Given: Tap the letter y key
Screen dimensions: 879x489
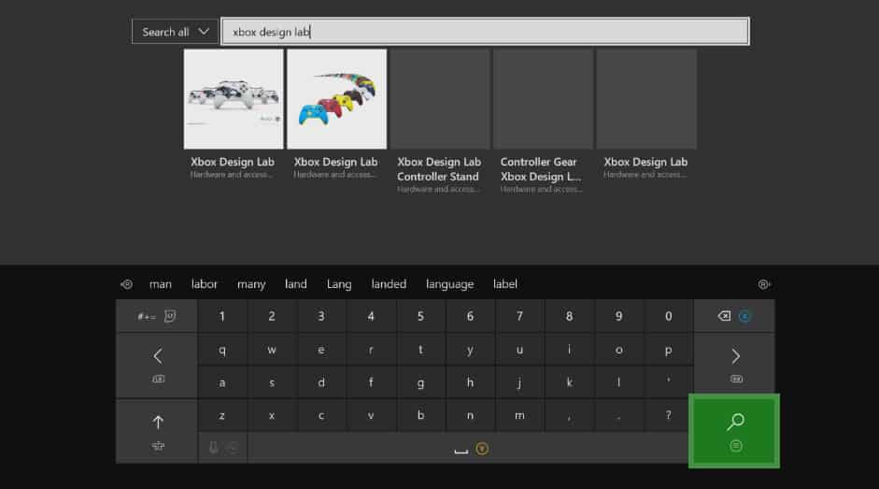Looking at the screenshot, I should pyautogui.click(x=470, y=350).
